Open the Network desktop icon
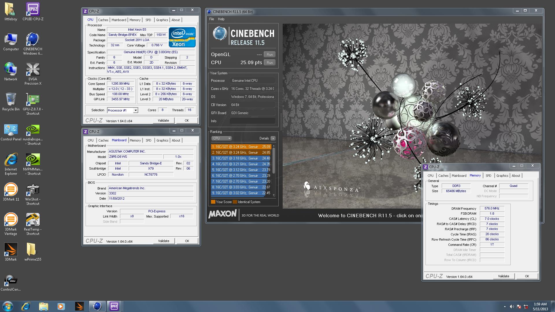Viewport: 555px width, 312px height. point(11,72)
